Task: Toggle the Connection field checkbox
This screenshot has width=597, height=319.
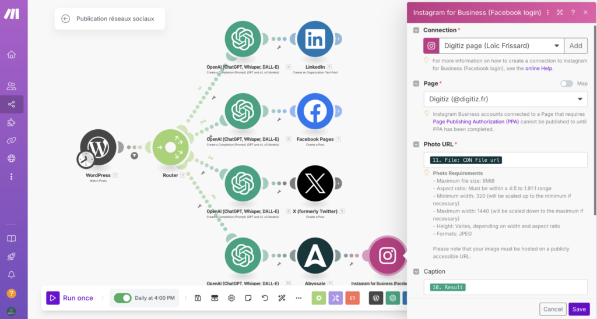Action: 416,30
